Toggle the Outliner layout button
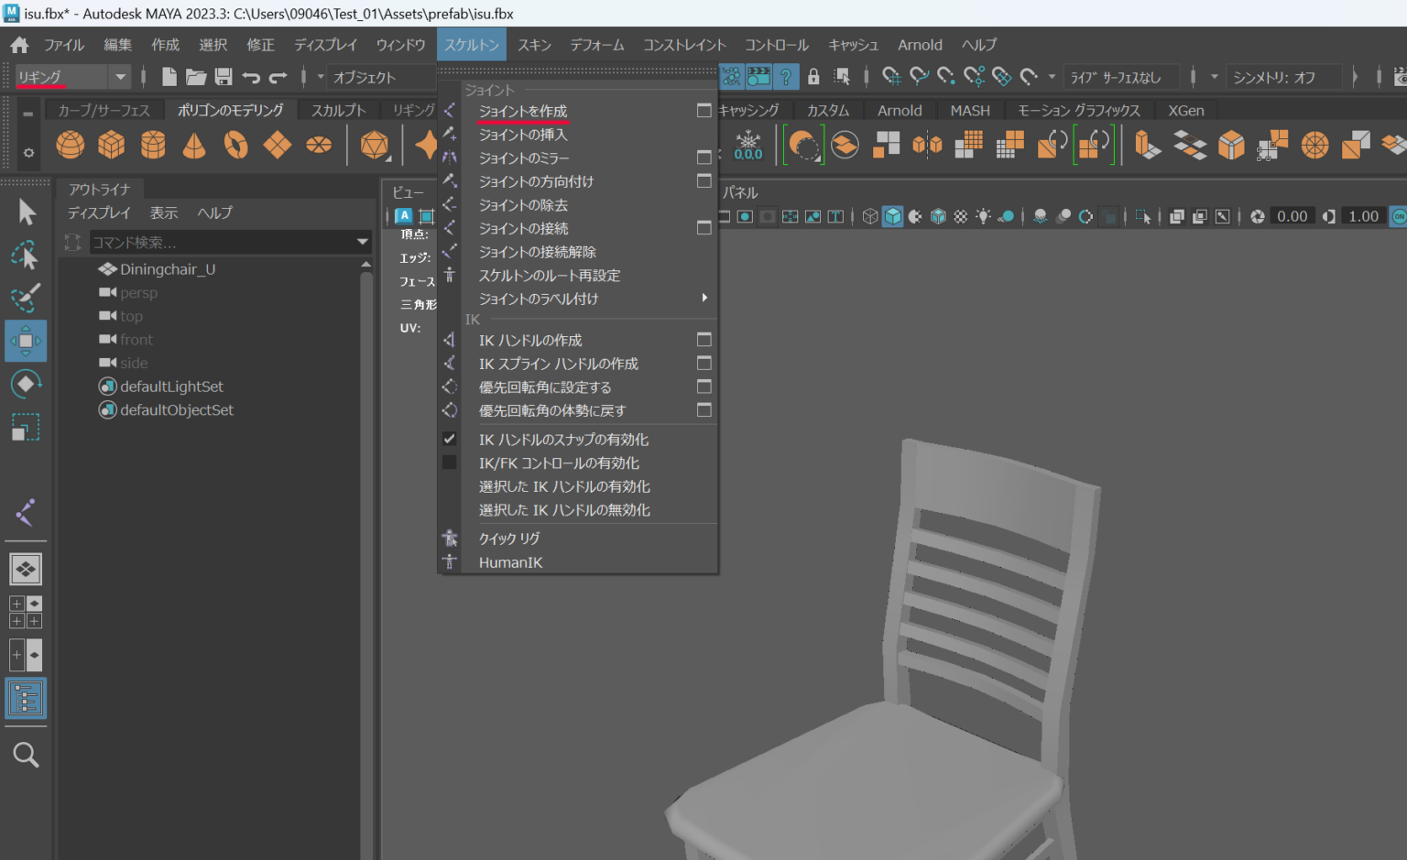1407x860 pixels. [26, 699]
